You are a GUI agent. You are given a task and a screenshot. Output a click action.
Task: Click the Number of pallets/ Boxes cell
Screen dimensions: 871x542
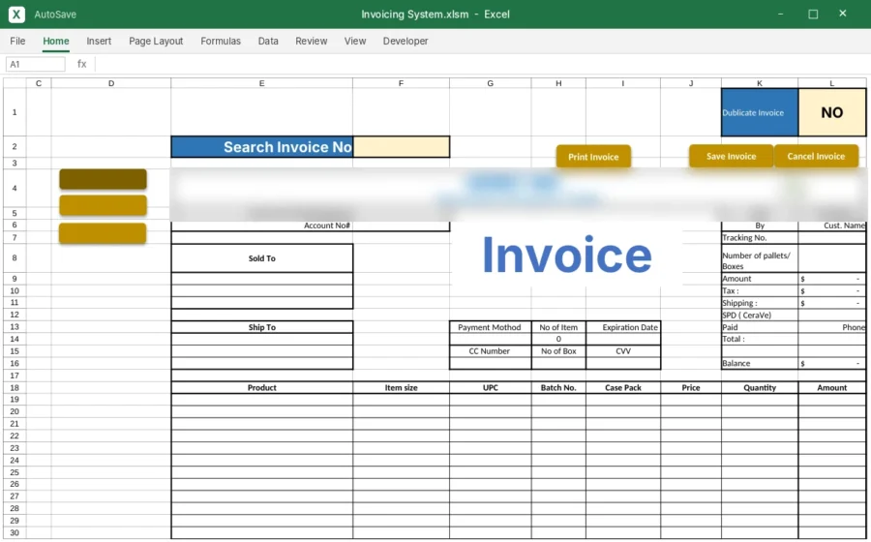[760, 258]
